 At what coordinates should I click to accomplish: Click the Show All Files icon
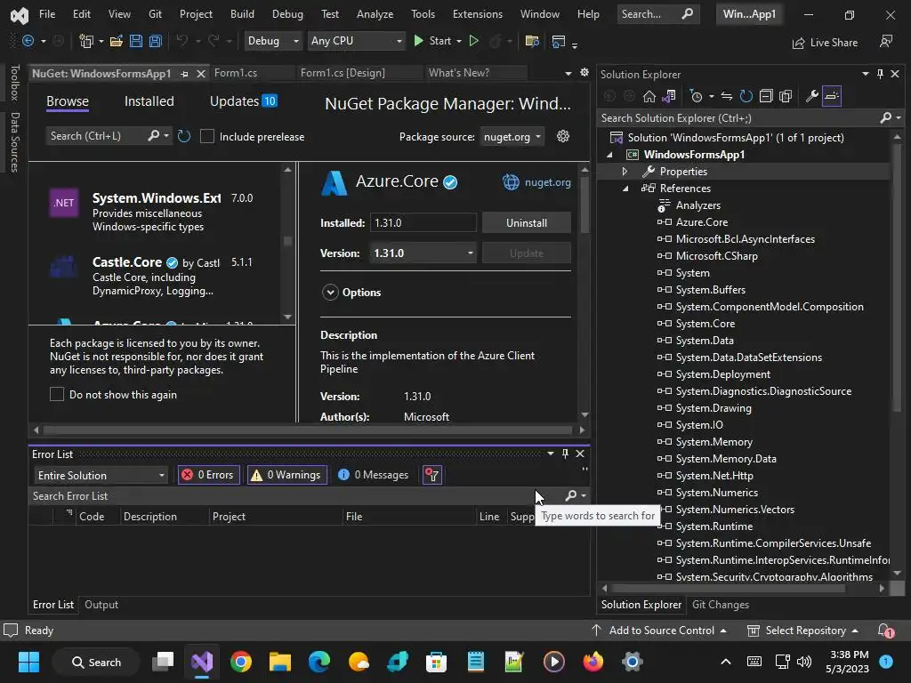coord(786,96)
